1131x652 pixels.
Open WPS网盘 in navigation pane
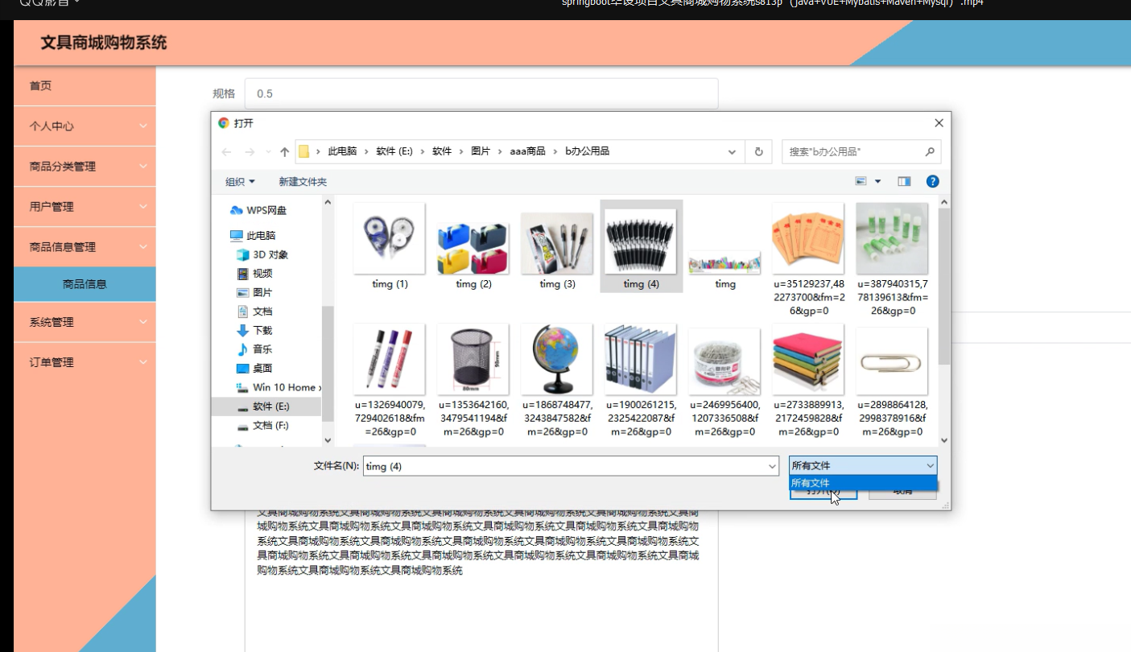tap(258, 210)
